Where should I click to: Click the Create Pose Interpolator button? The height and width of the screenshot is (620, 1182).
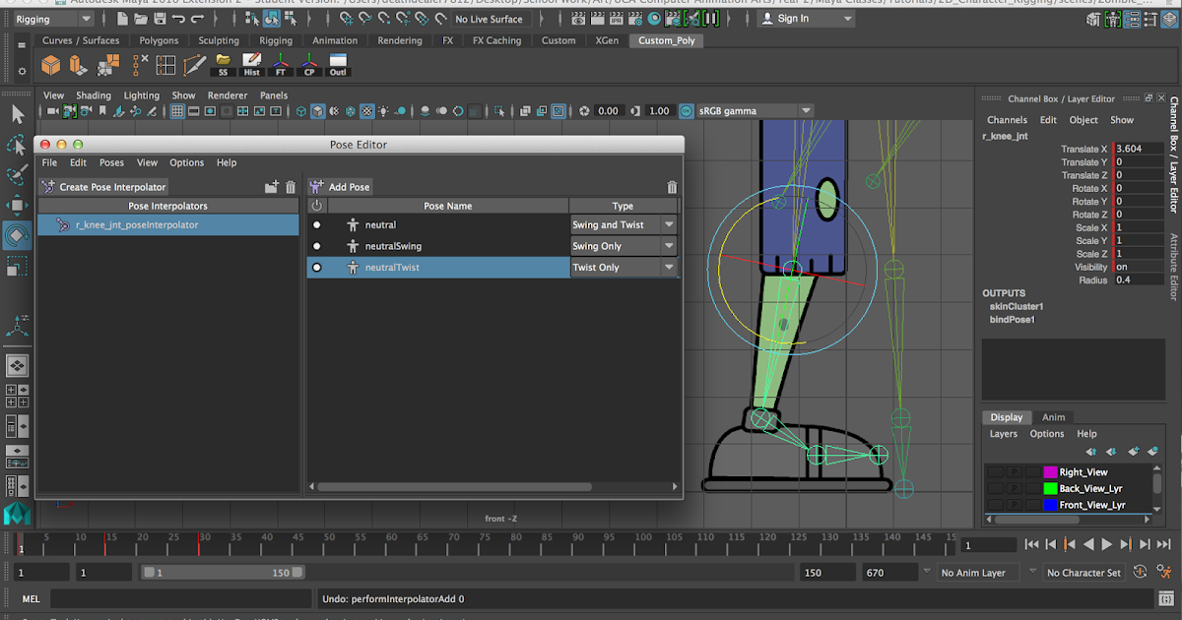coord(100,186)
